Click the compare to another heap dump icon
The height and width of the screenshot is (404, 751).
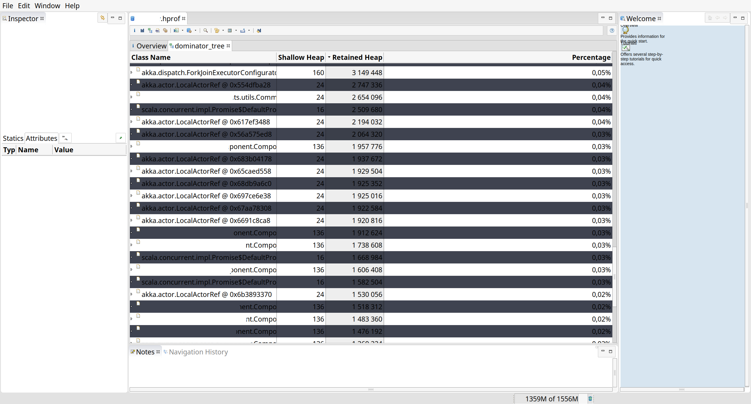(x=259, y=31)
